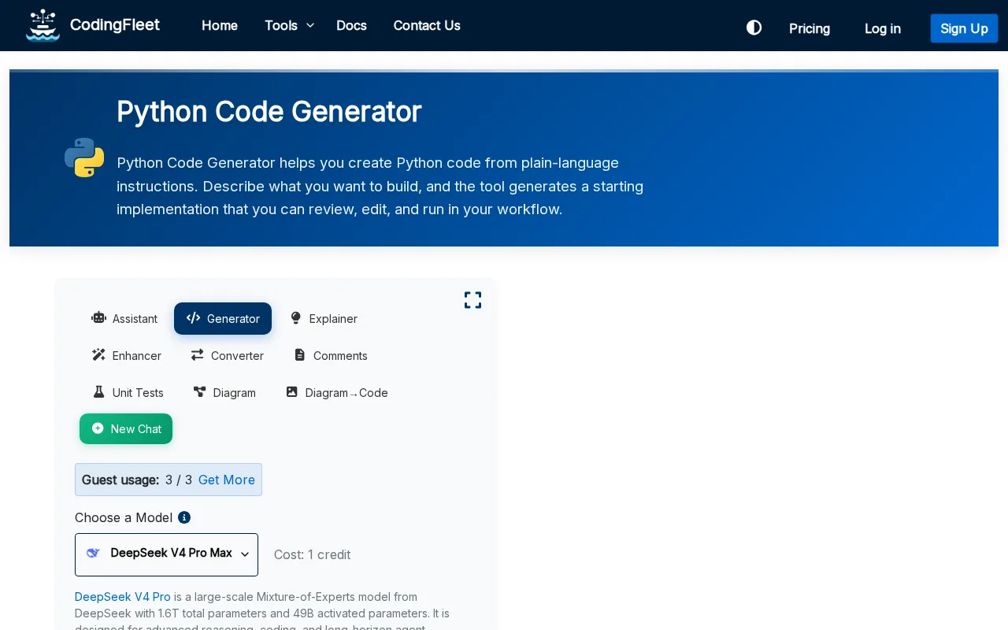This screenshot has height=630, width=1008.
Task: Click the CodingFleet brand name
Action: pos(115,24)
